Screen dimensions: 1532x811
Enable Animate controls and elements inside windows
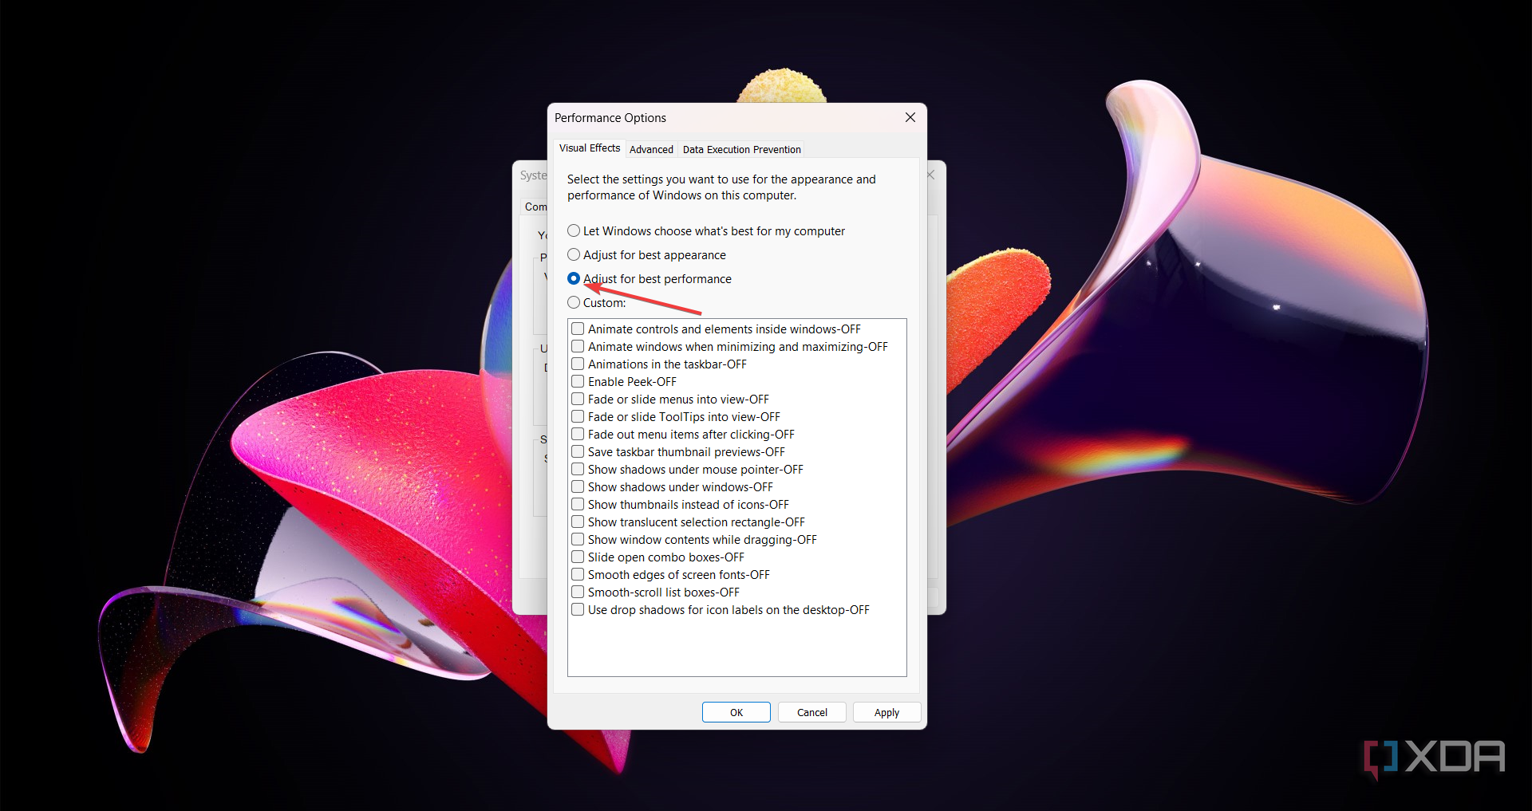(578, 329)
